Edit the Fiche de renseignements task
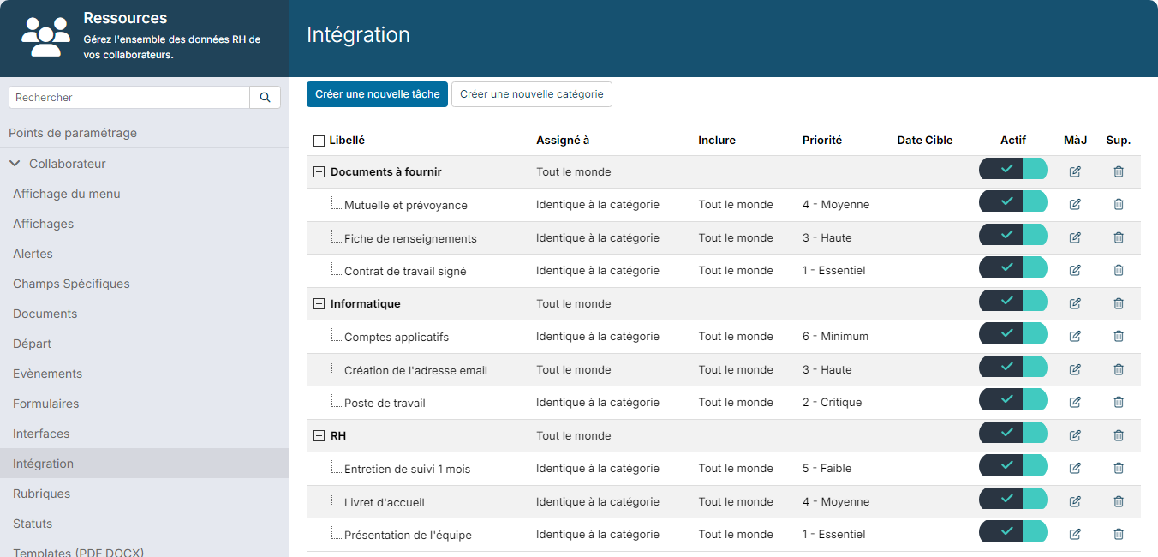 coord(1075,237)
